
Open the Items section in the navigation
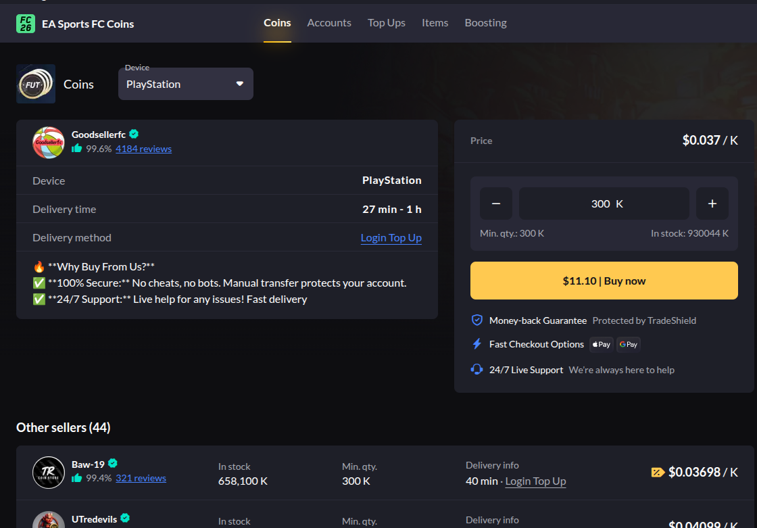point(435,22)
